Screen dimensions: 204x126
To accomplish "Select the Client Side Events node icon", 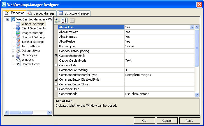I will 18,28.
